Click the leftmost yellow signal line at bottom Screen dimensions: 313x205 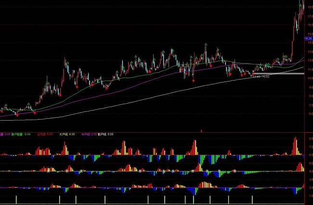[x=16, y=200]
